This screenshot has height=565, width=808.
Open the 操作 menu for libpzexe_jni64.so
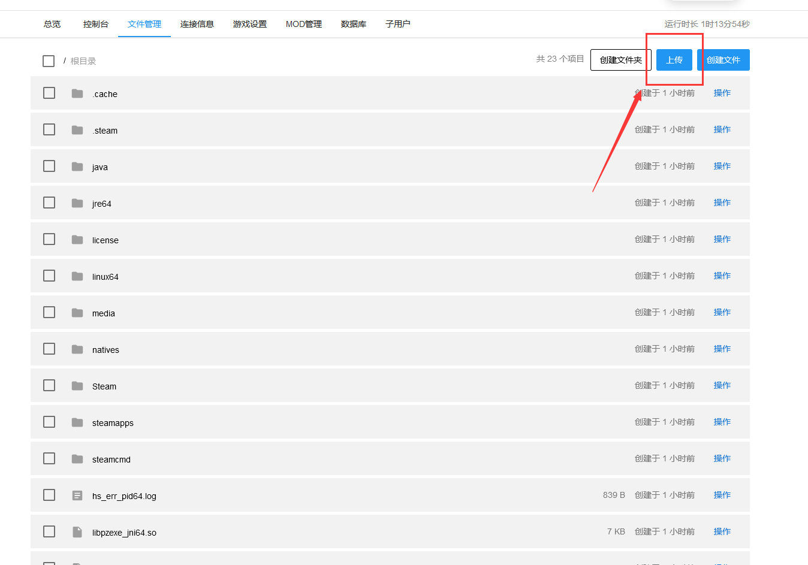722,531
